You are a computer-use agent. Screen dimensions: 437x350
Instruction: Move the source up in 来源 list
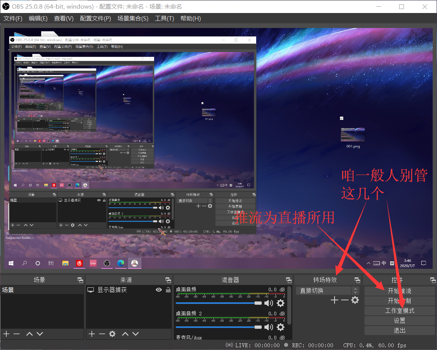pos(125,333)
